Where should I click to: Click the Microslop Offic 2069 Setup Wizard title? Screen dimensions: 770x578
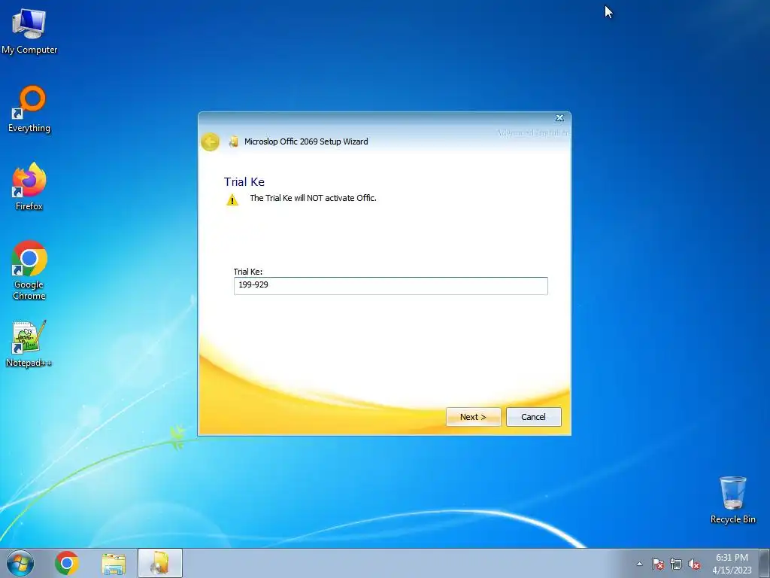[x=306, y=141]
